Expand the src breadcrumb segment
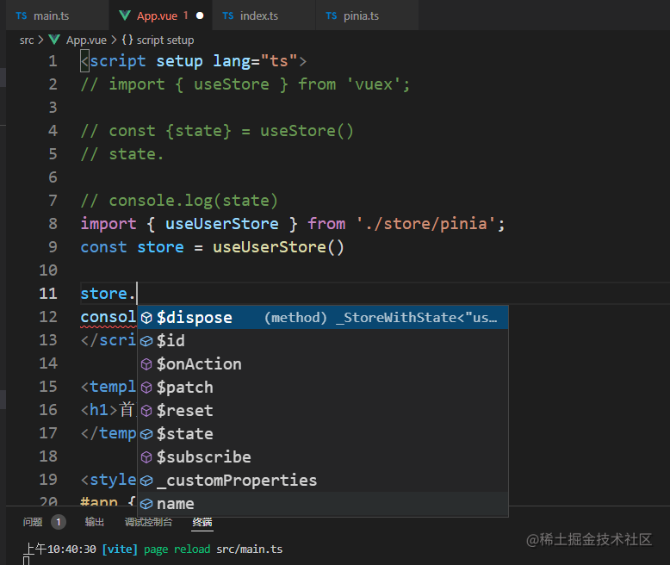Viewport: 670px width, 565px height. click(x=27, y=40)
